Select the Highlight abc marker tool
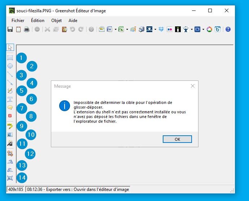Image resolution: width=249 pixels, height=201 pixels. [10, 126]
